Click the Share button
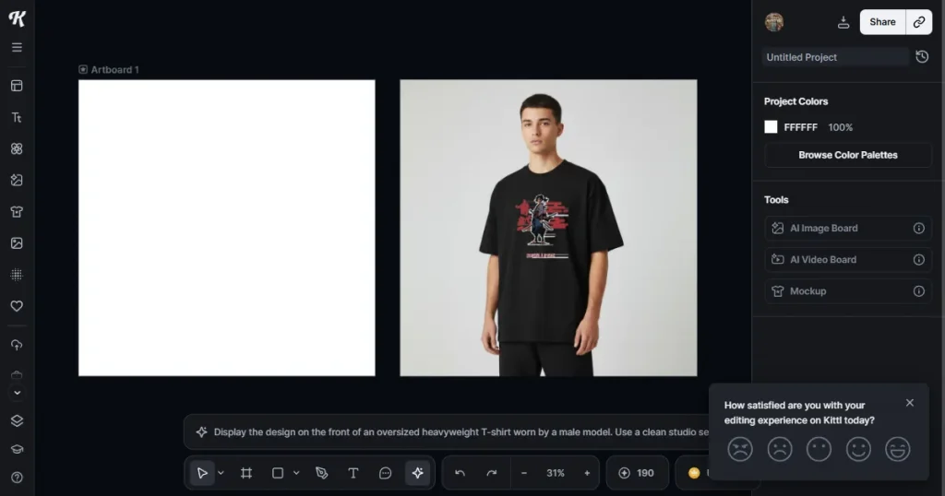This screenshot has width=945, height=496. (882, 22)
